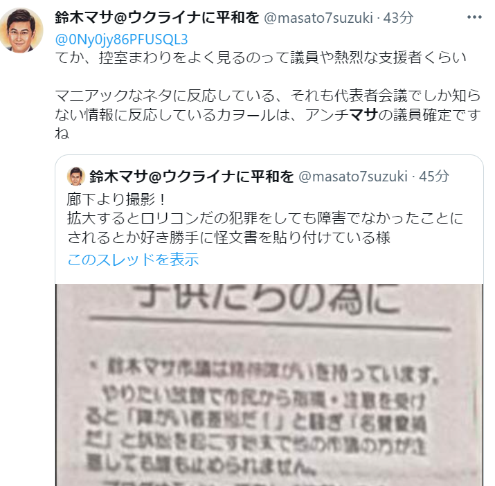Click 'このスレッドを表示' show thread link
This screenshot has width=495, height=486.
pyautogui.click(x=133, y=260)
